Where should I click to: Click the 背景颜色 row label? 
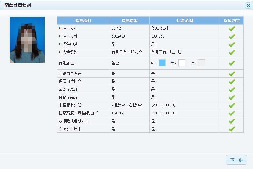[x=66, y=63]
